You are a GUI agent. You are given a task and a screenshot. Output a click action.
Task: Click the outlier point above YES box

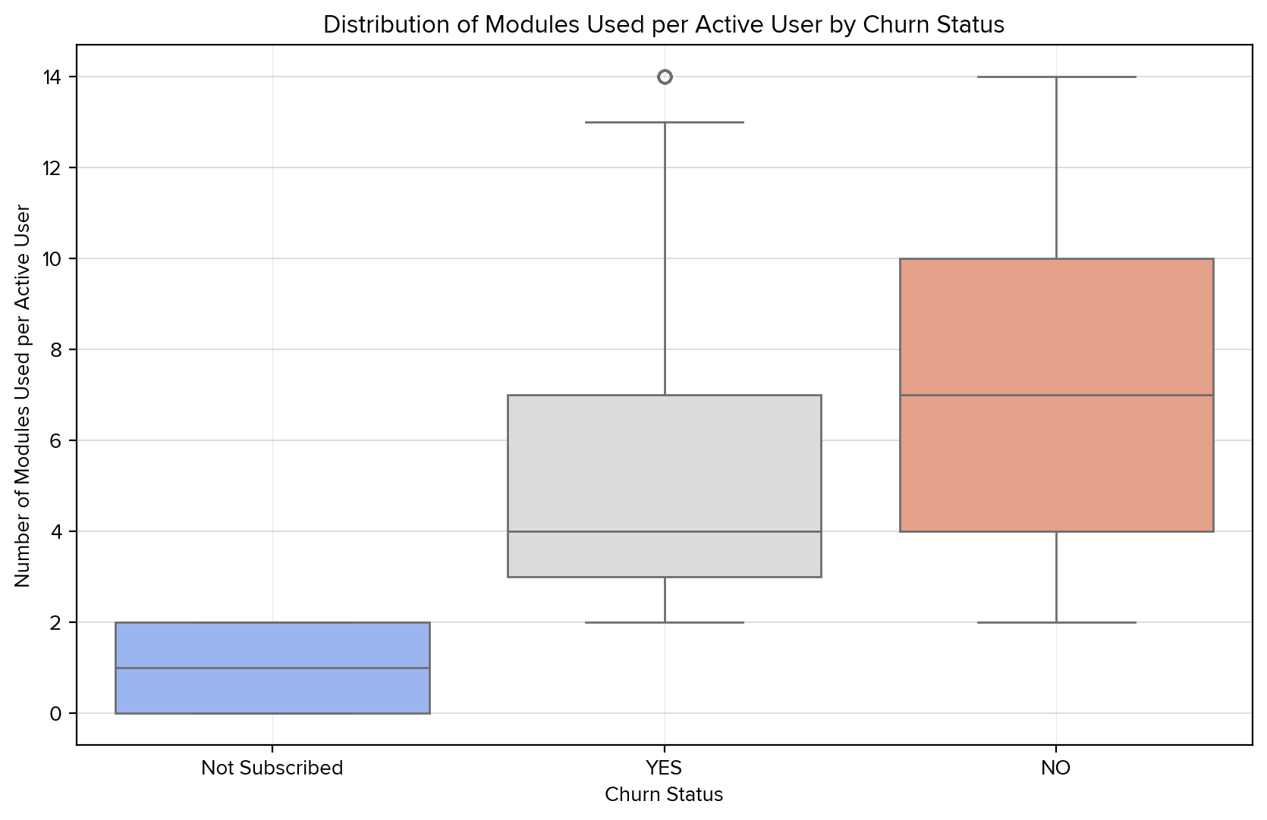click(x=665, y=77)
